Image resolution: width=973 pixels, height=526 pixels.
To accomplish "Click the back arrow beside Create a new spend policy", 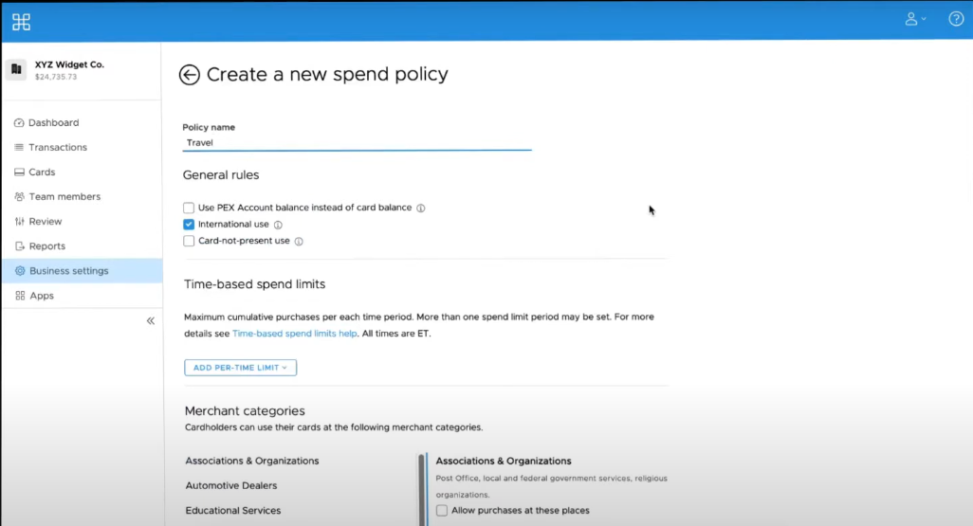I will (x=190, y=75).
